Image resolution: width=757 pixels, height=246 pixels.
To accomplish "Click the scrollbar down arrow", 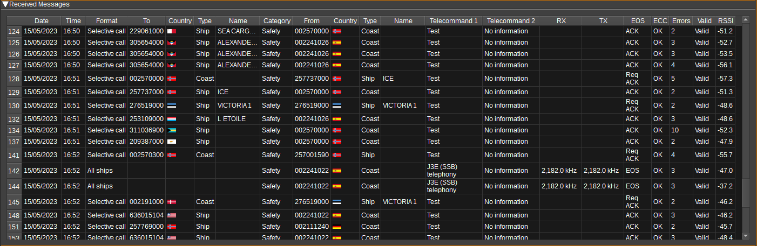I will (x=746, y=236).
